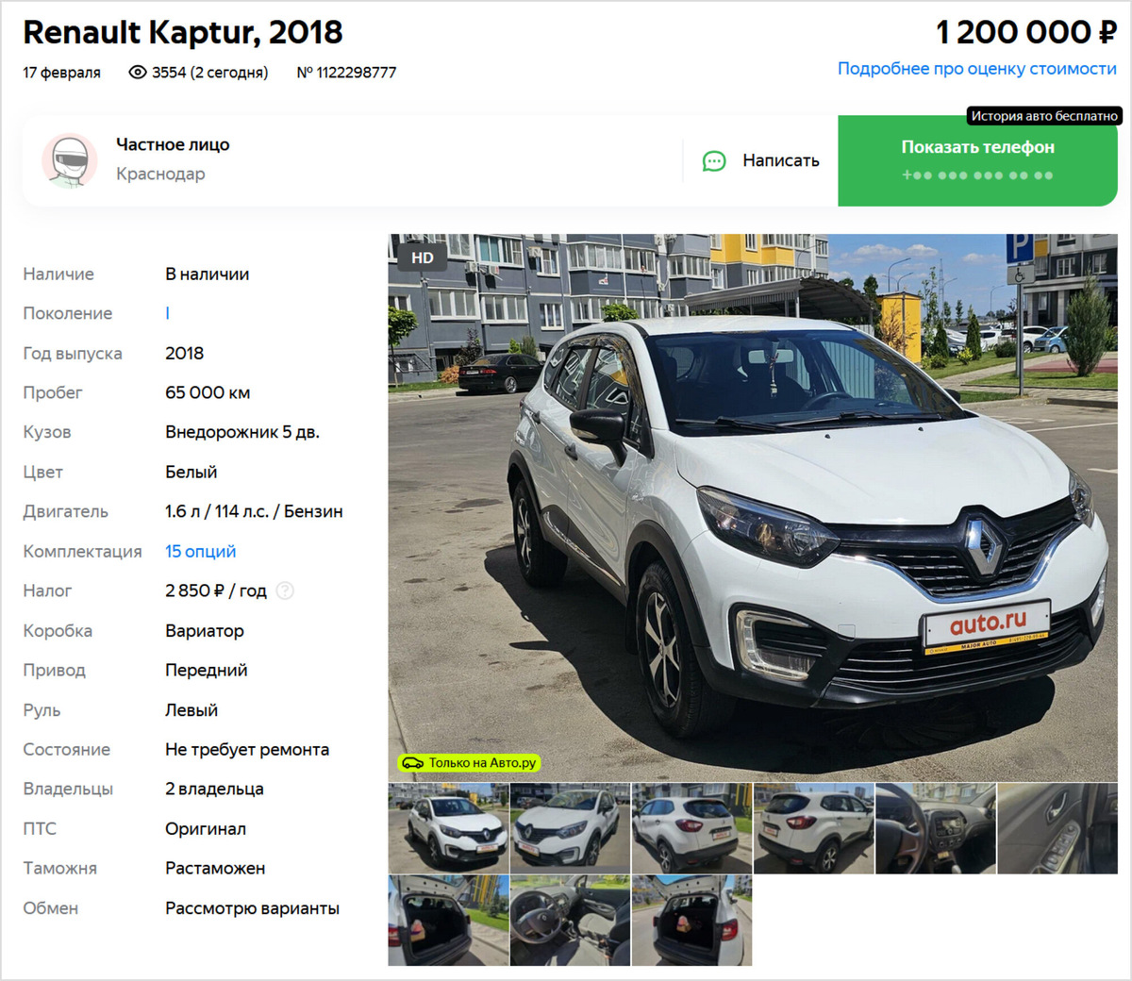This screenshot has width=1132, height=981.
Task: Click the views eye icon
Action: 138,73
